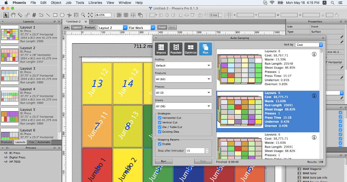Image resolution: width=347 pixels, height=182 pixels.
Task: Click the macOS Spotlight search icon
Action: tap(332, 3)
